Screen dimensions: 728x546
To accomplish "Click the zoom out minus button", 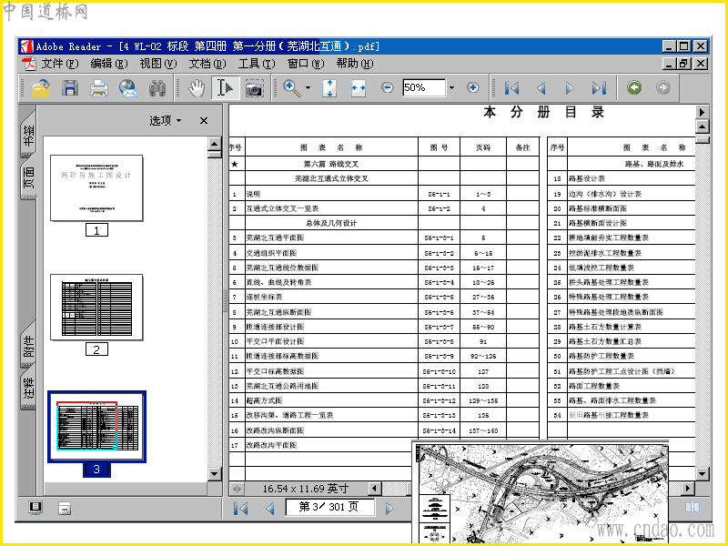I will pos(387,87).
